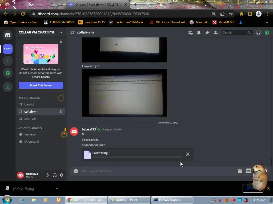Open the banlist channel
This screenshot has height=204, width=273.
pyautogui.click(x=41, y=104)
